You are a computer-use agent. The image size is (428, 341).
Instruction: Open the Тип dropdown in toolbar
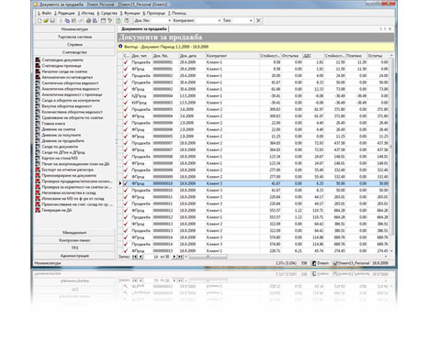point(251,20)
